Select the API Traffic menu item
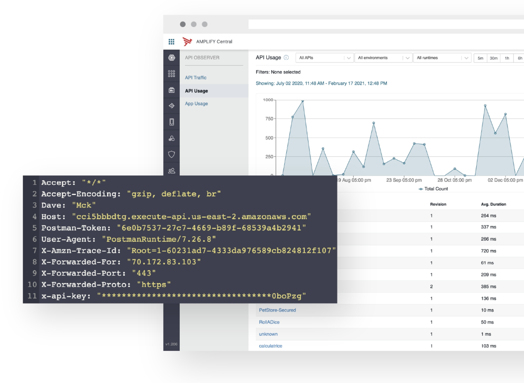 [196, 78]
